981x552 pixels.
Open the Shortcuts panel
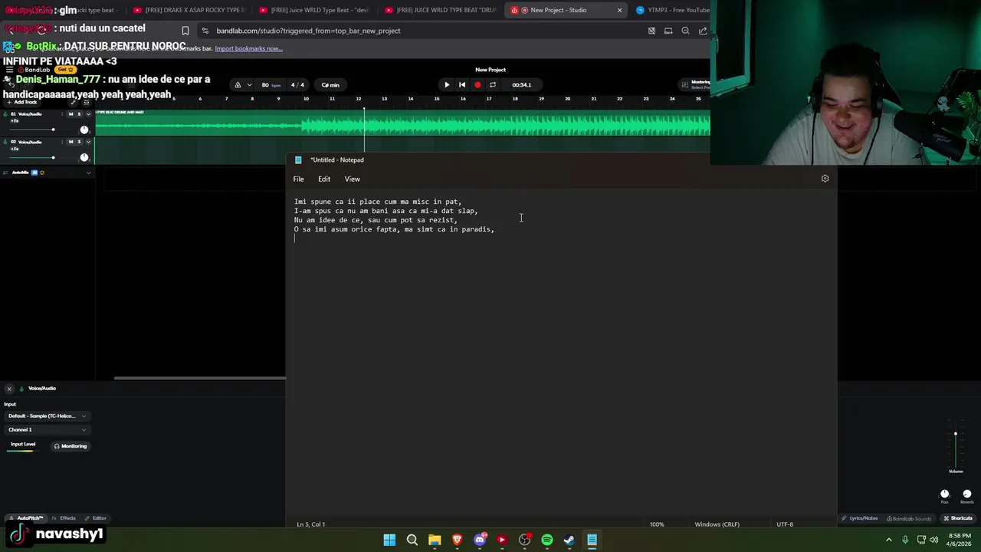pos(958,518)
